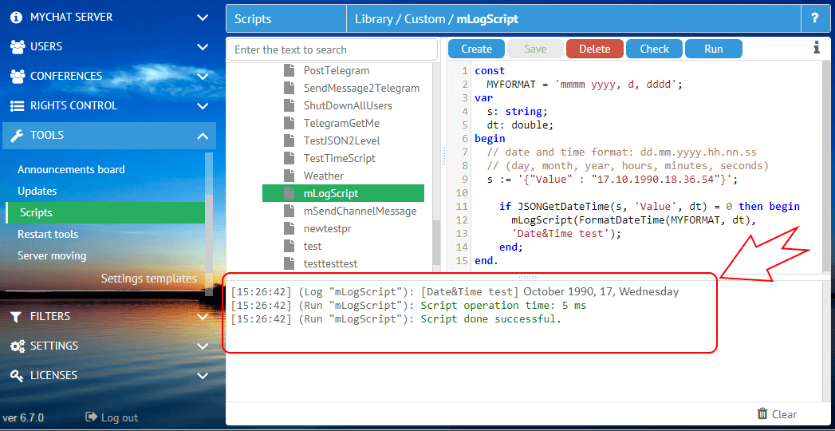The width and height of the screenshot is (835, 431).
Task: Click the info icon above the code editor
Action: tap(816, 48)
